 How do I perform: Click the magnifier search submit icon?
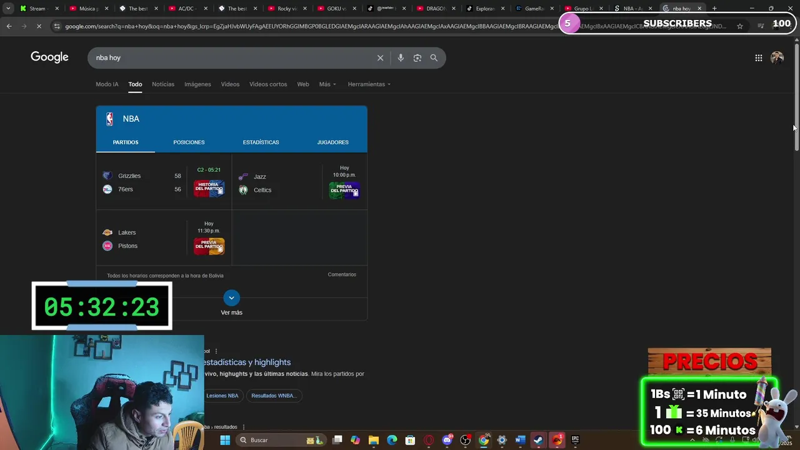coord(434,57)
